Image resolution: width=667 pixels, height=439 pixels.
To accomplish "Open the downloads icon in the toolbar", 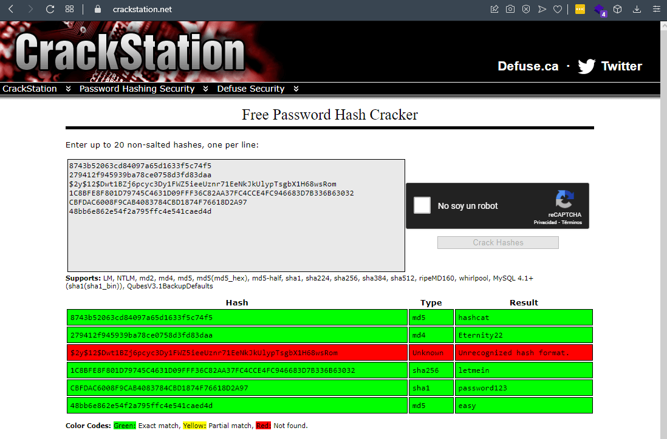I will tap(637, 9).
